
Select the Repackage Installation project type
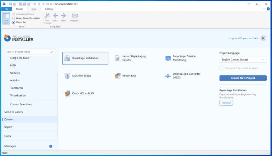click(x=85, y=58)
